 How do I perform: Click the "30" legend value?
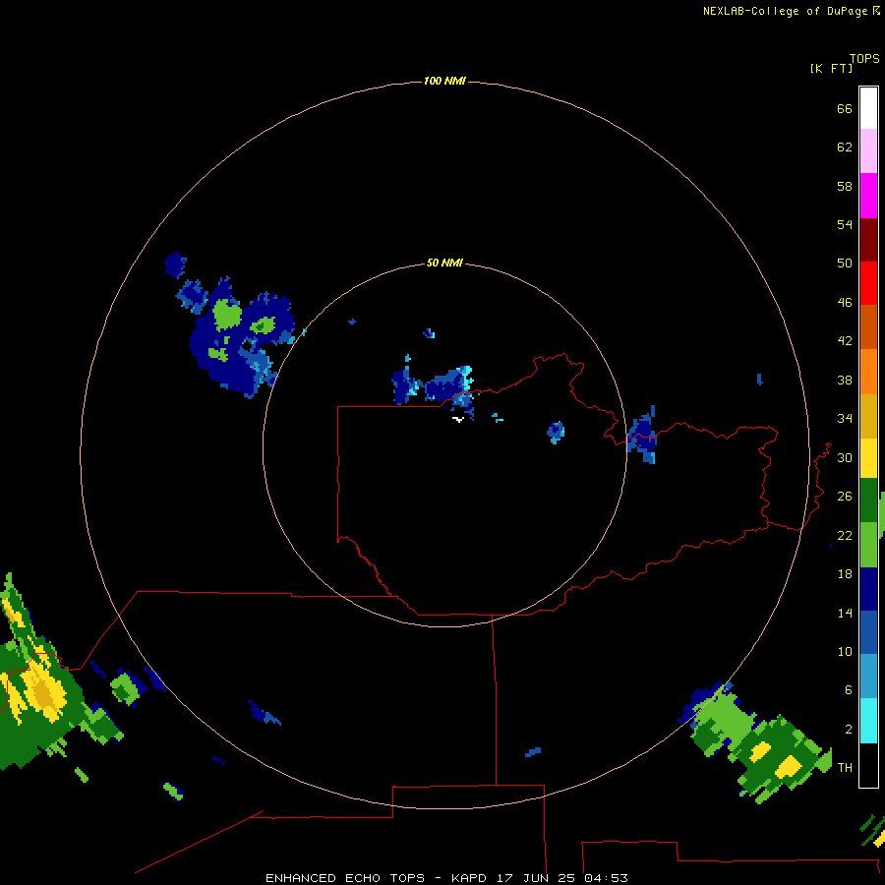tap(845, 457)
